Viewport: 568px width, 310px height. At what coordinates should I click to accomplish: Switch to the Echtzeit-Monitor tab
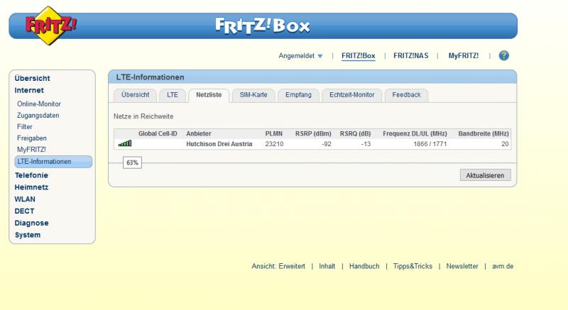point(351,95)
